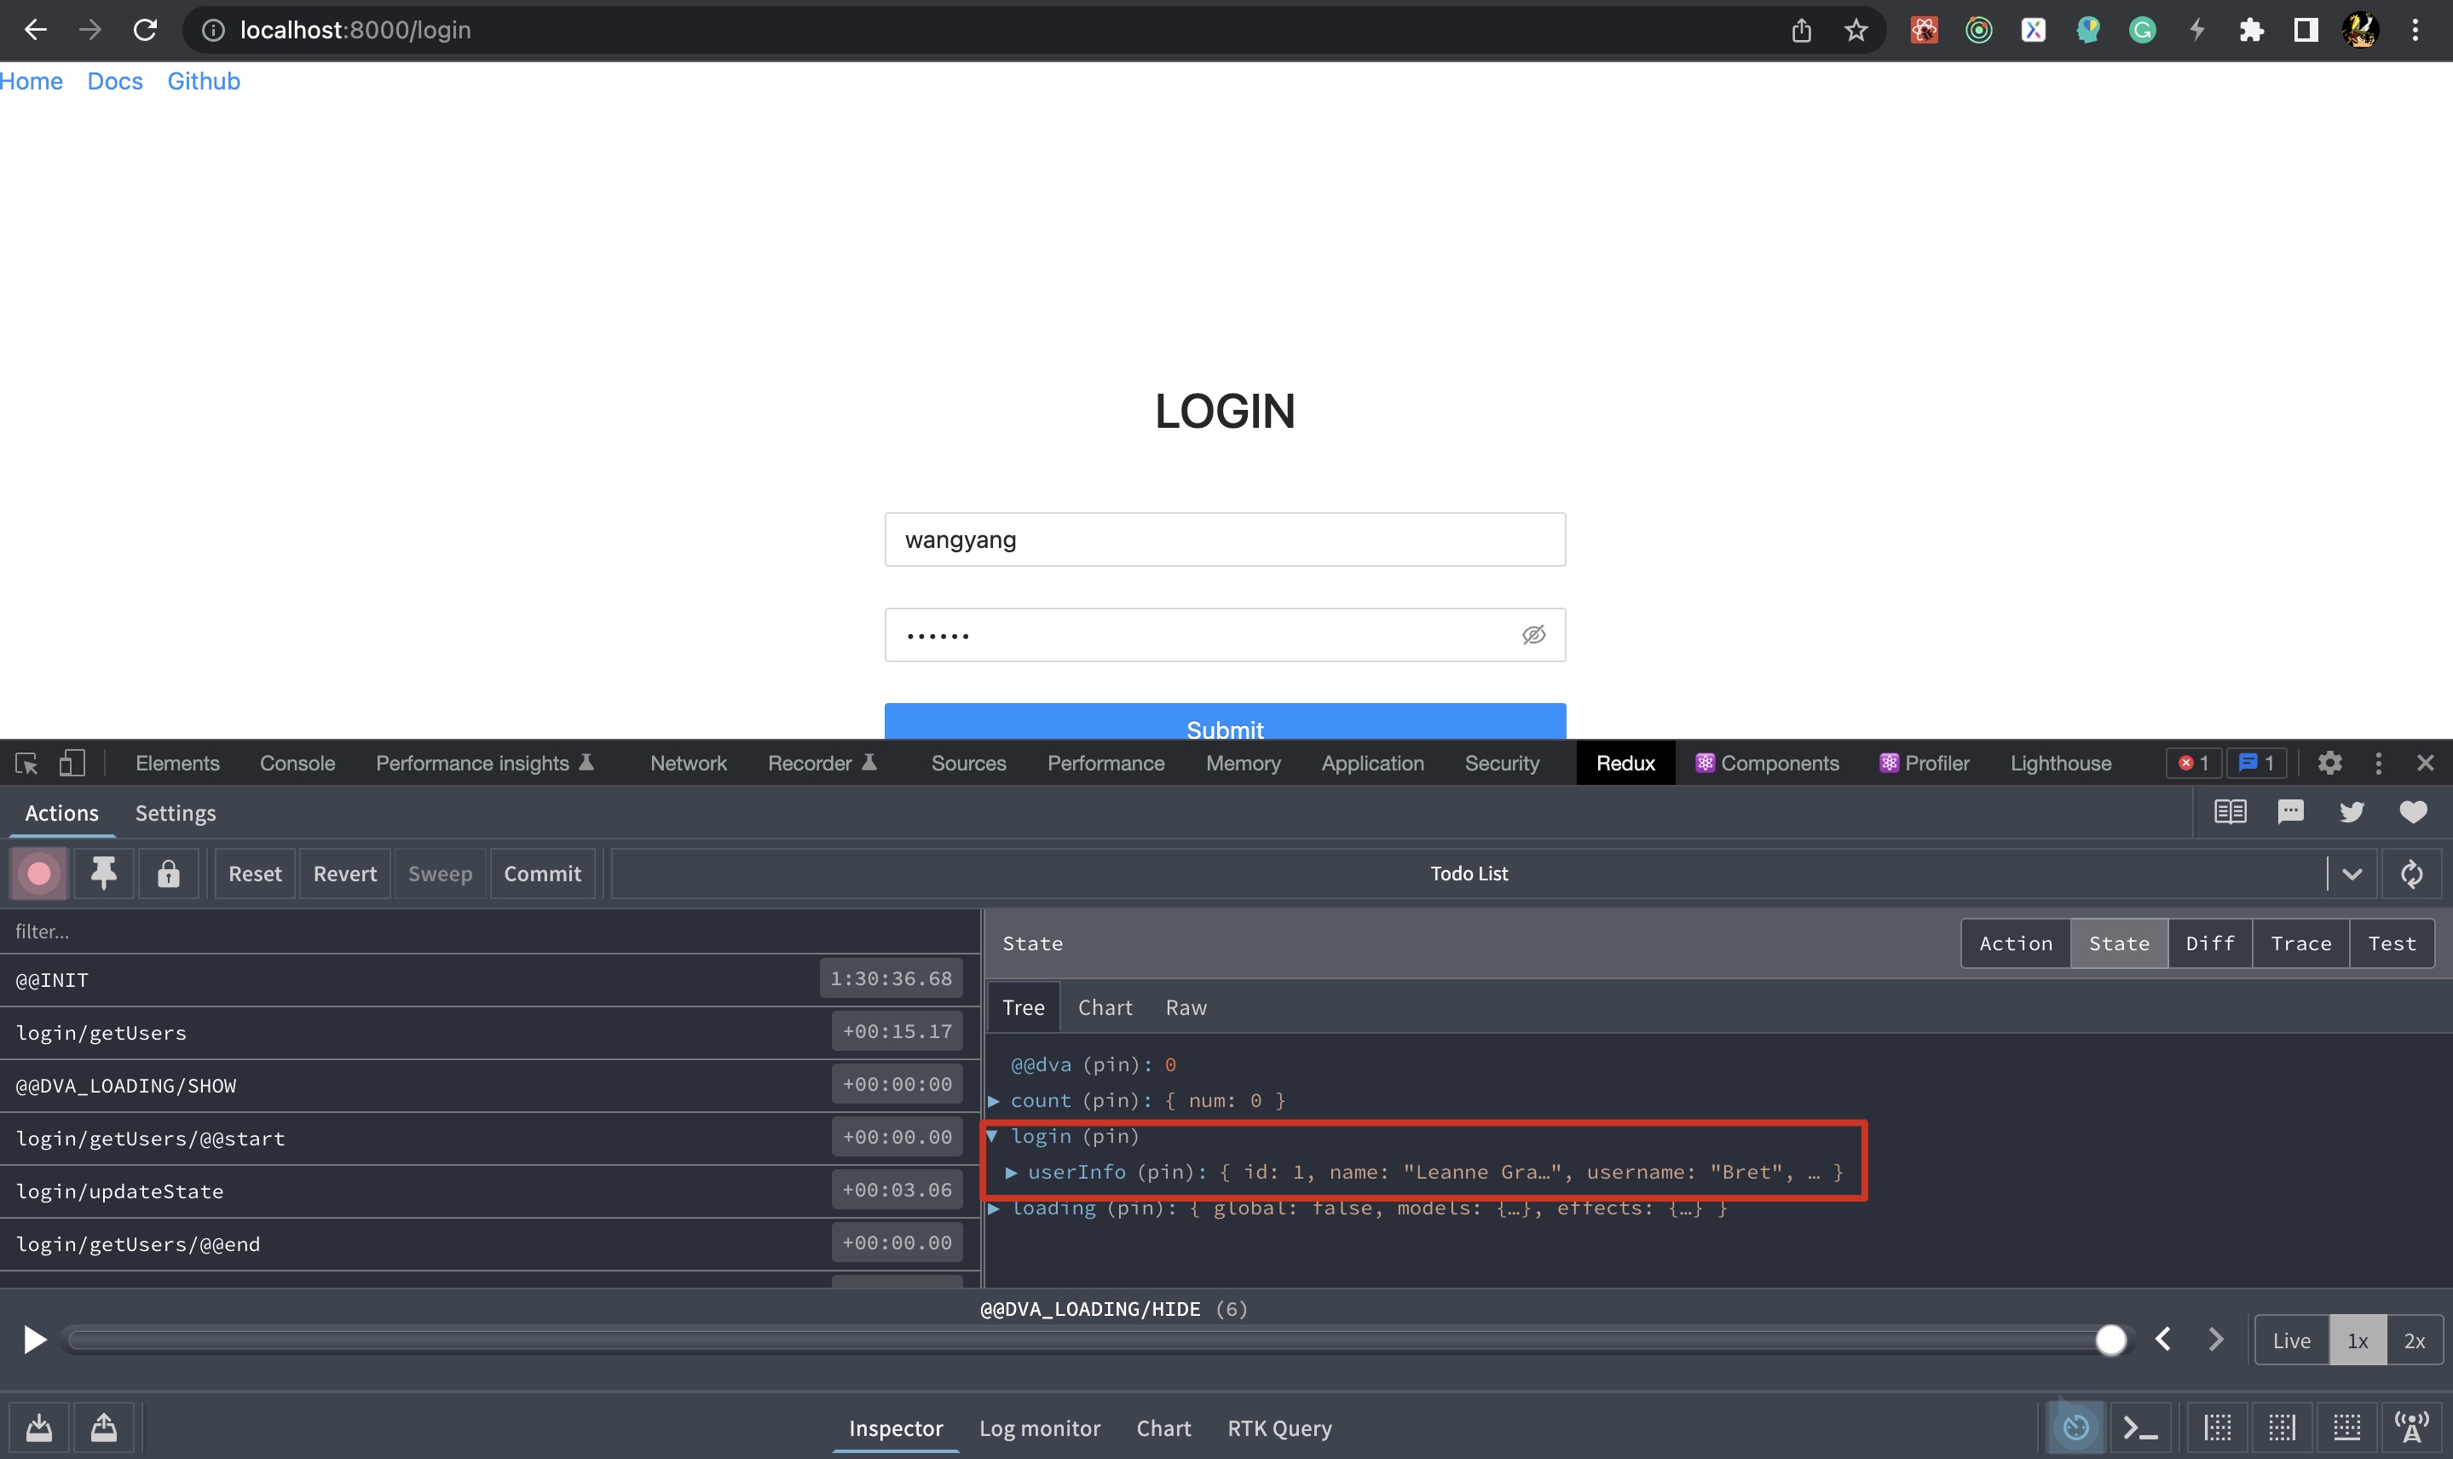Click the import state download icon
The height and width of the screenshot is (1459, 2453).
(x=39, y=1427)
